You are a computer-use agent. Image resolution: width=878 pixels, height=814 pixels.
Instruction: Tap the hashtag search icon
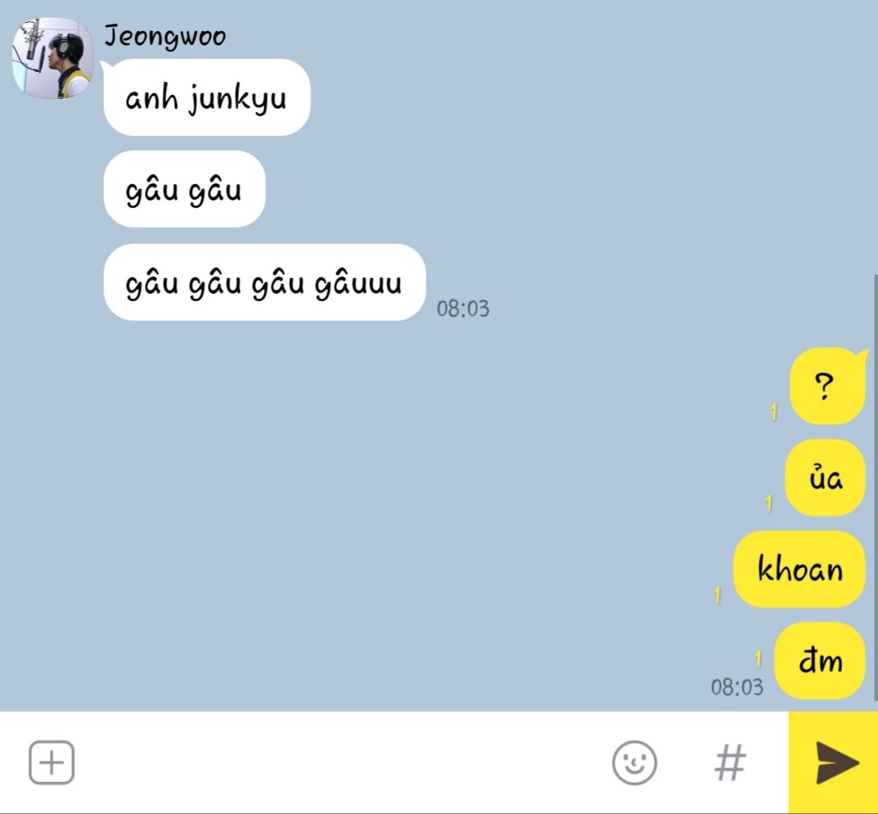tap(730, 762)
